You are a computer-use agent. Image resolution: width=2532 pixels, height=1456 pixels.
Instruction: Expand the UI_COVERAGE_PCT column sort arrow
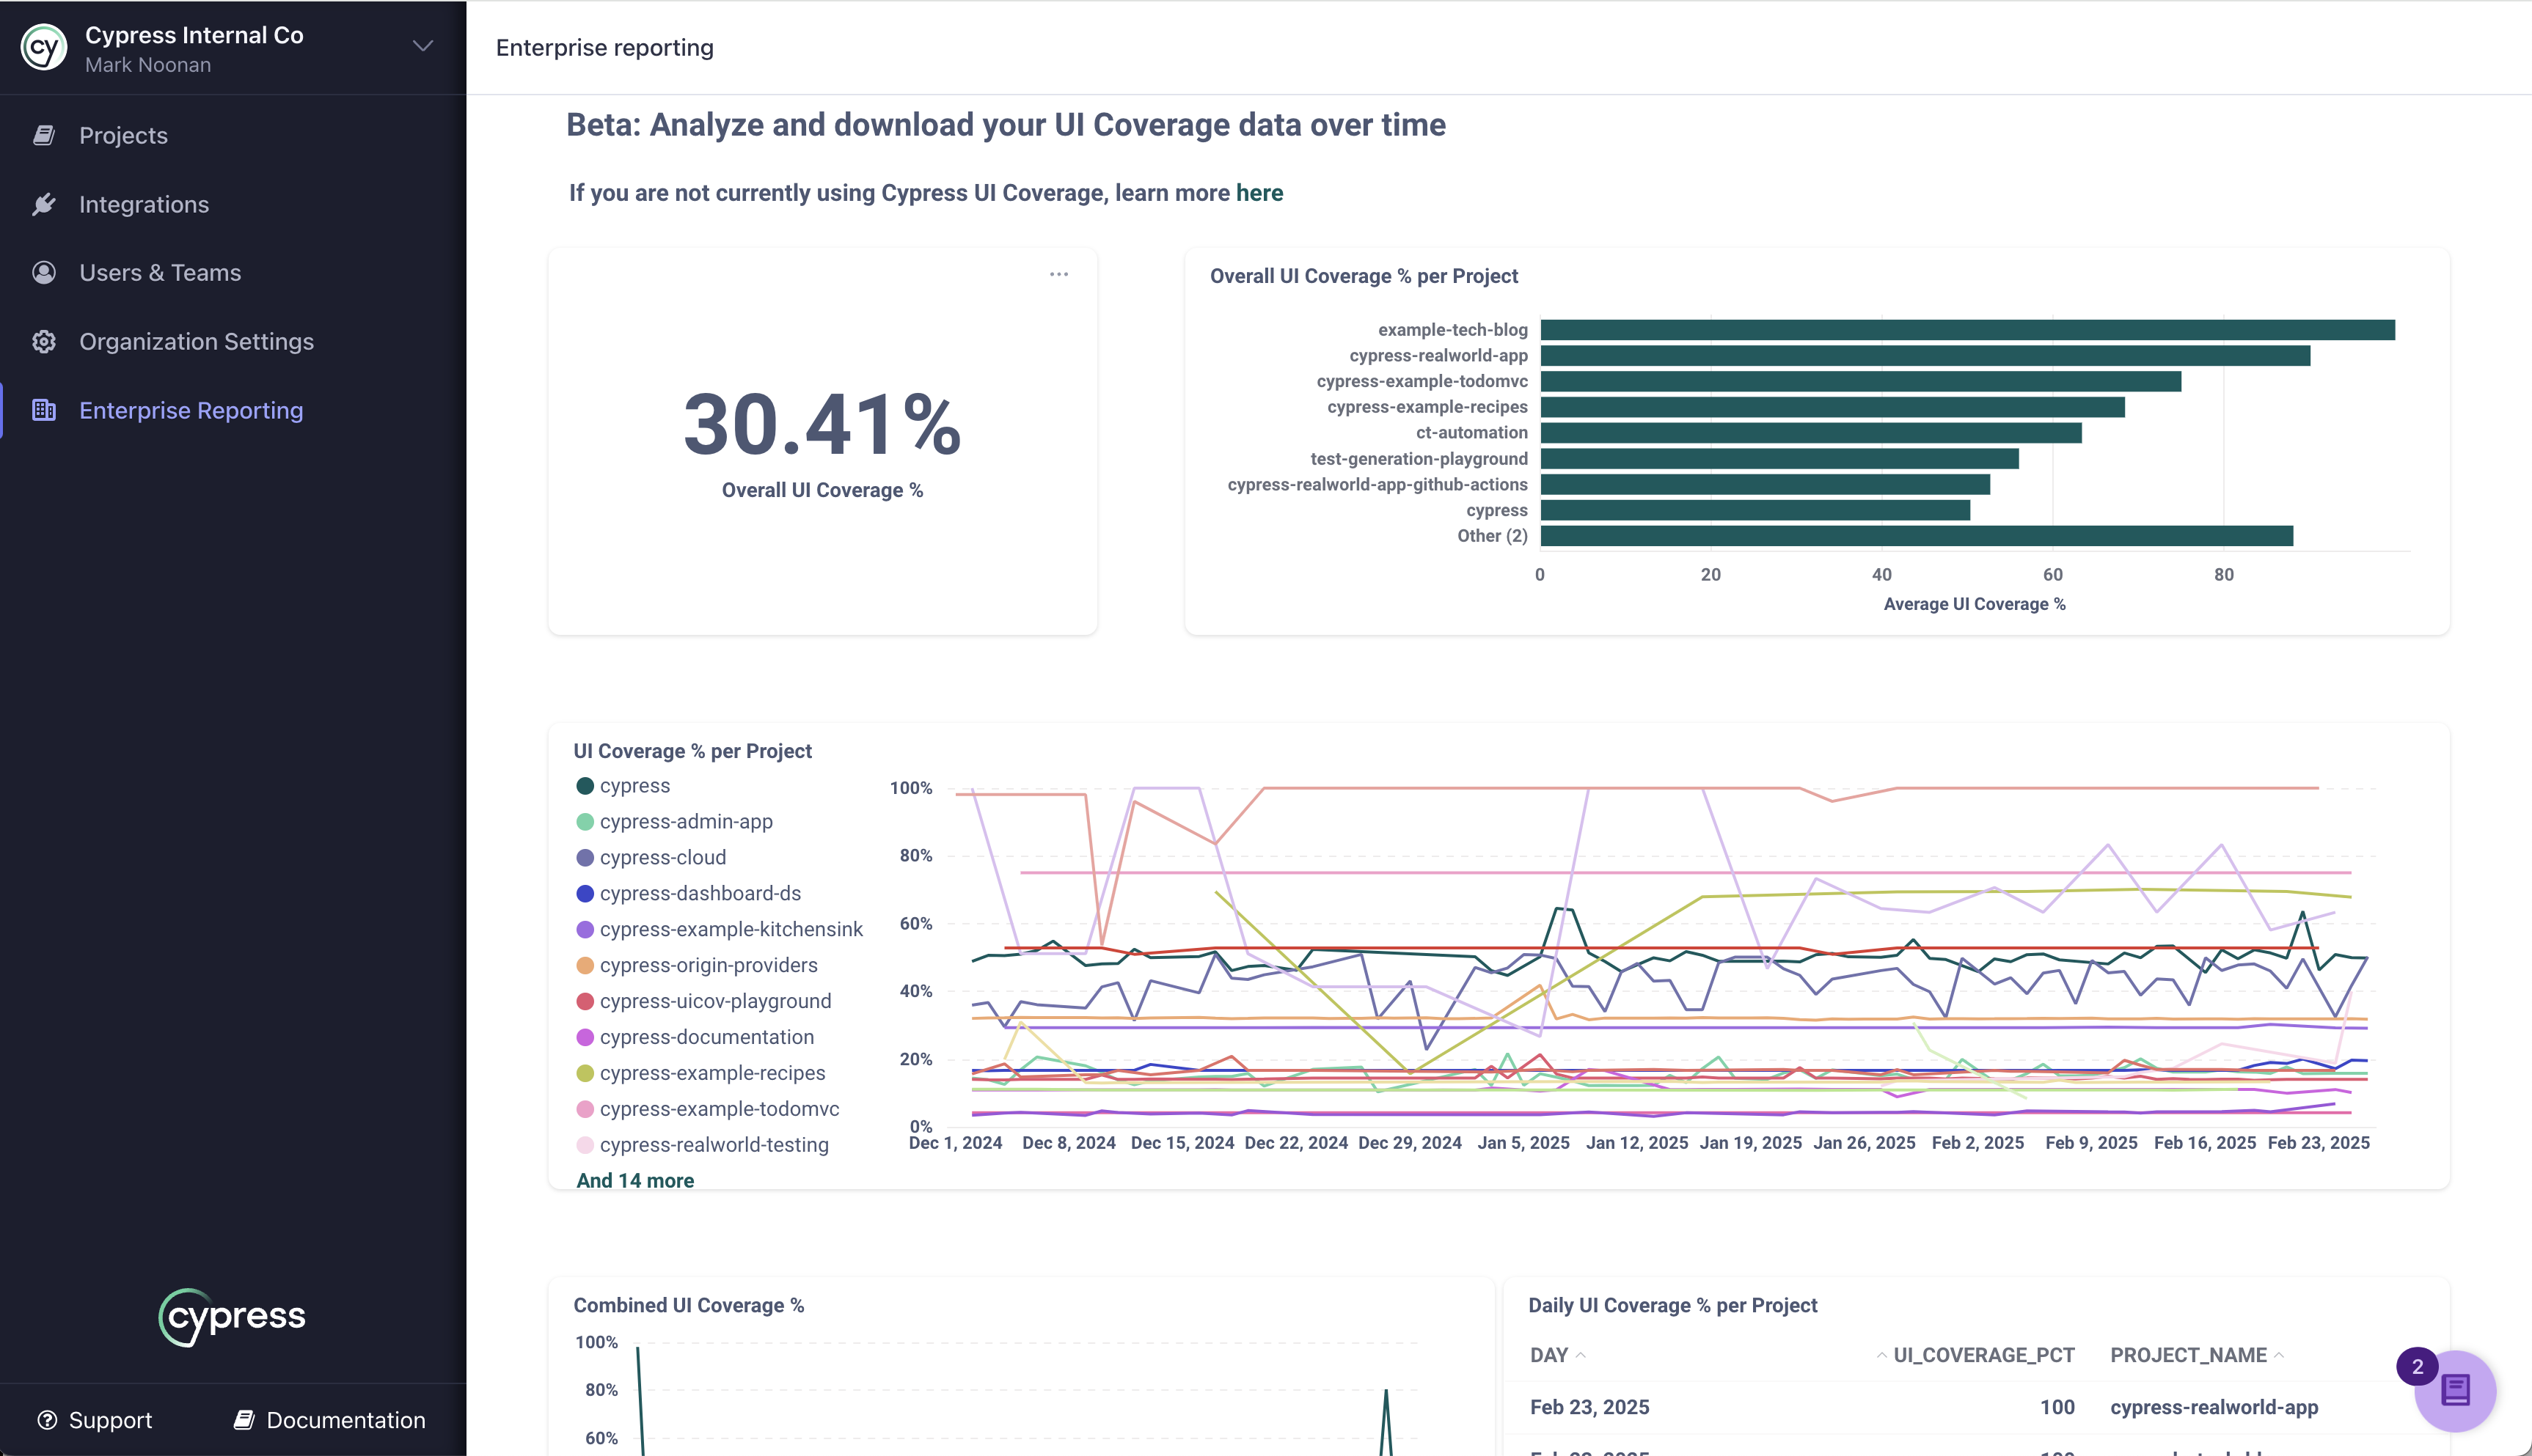coord(1884,1356)
